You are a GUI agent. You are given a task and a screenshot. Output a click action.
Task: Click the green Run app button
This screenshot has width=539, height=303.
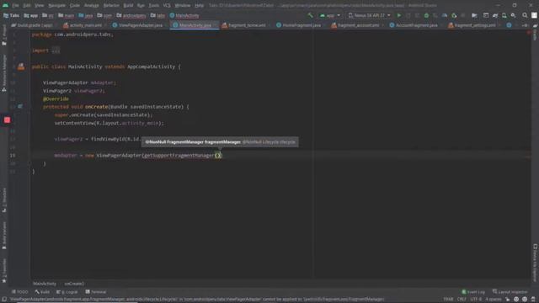tap(399, 15)
